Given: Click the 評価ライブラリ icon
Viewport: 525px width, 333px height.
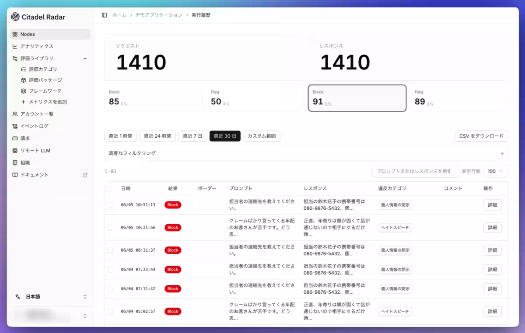Looking at the screenshot, I should point(15,58).
